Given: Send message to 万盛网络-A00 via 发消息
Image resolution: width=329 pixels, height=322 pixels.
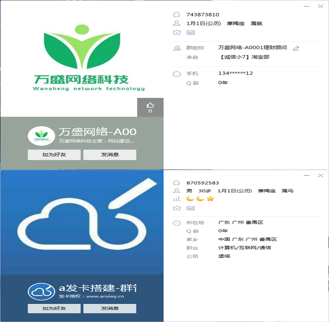Looking at the screenshot, I should pyautogui.click(x=110, y=155).
